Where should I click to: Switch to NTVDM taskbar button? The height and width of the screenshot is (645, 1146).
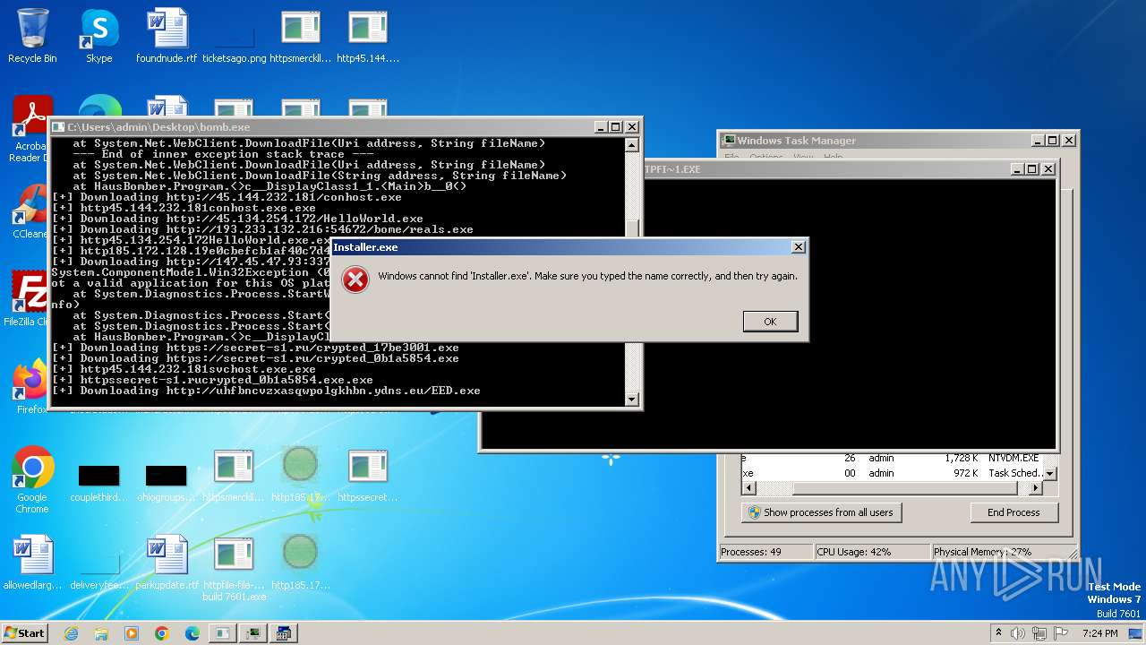pos(284,633)
